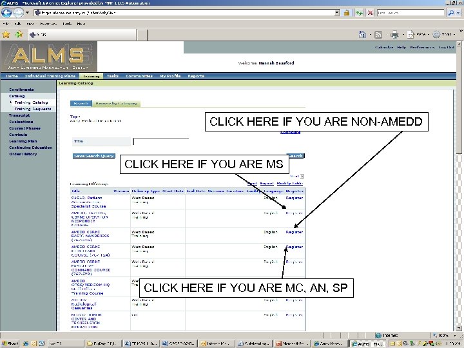
Task: Click the Calendar link in top banner
Action: pyautogui.click(x=384, y=47)
